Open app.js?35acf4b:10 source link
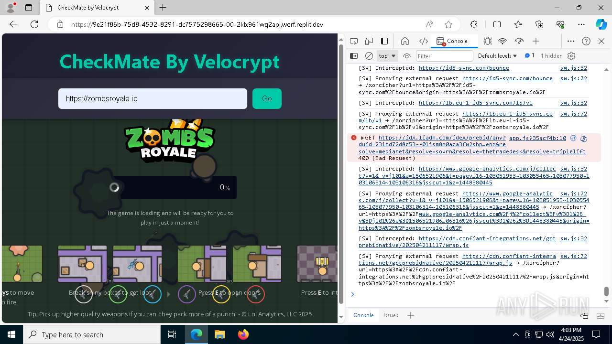This screenshot has height=344, width=612. point(537,138)
